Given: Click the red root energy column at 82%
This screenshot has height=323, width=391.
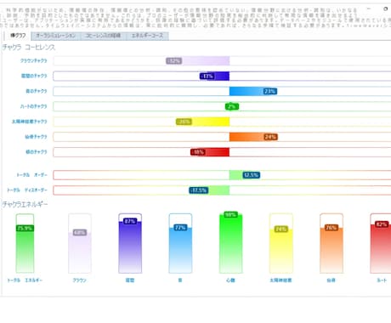Looking at the screenshot, I should coord(381,243).
